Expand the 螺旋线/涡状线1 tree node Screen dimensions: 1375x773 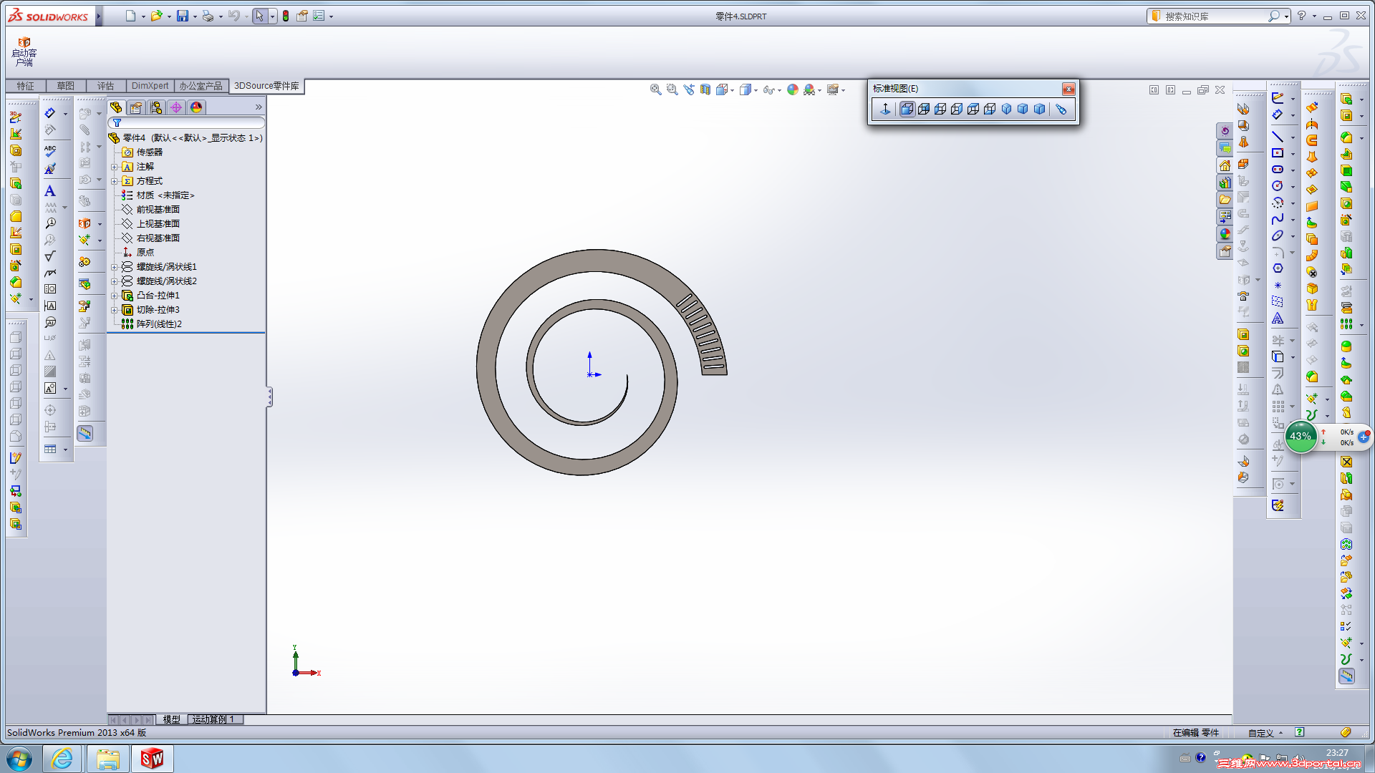tap(114, 267)
